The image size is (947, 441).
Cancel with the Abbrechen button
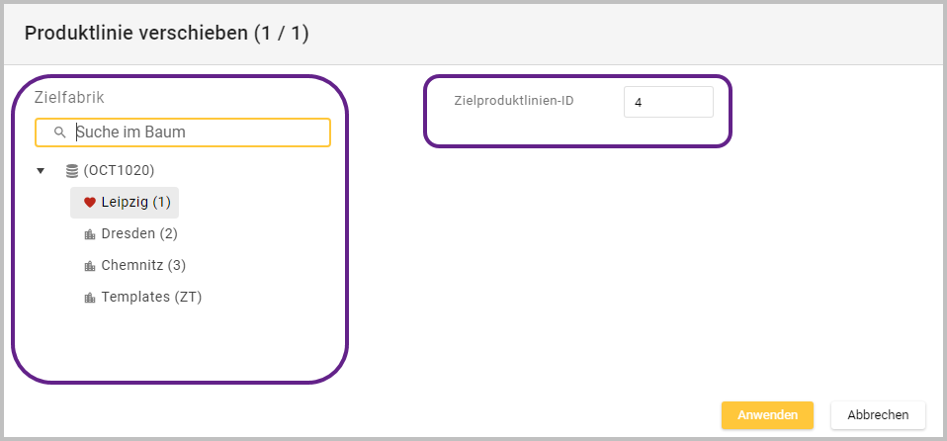point(878,415)
